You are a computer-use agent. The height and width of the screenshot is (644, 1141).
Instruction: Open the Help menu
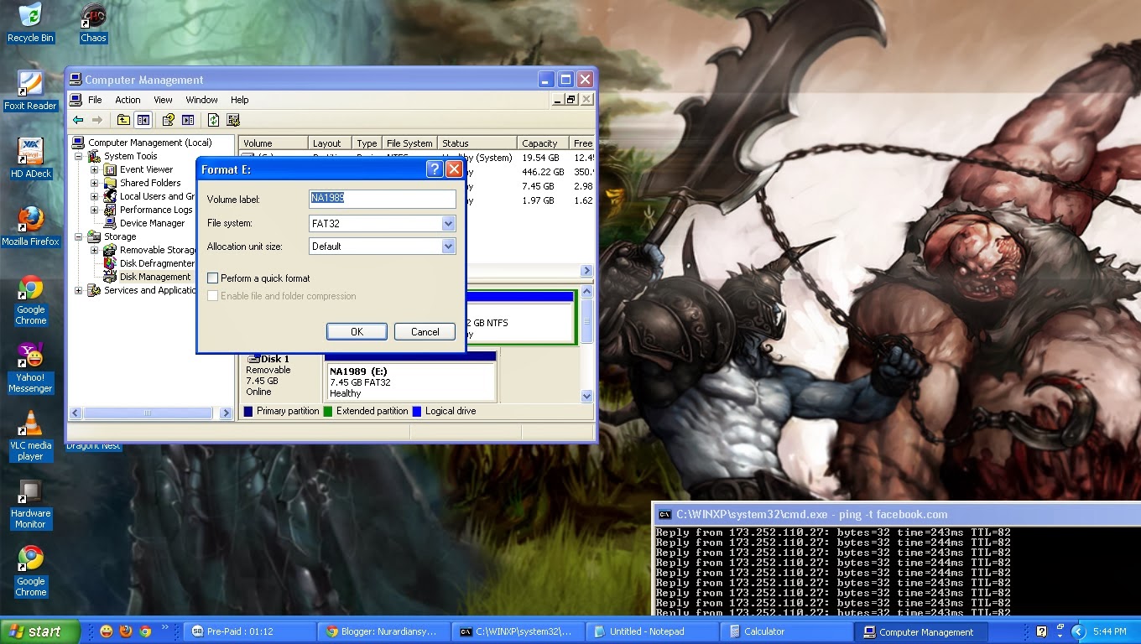(x=240, y=100)
